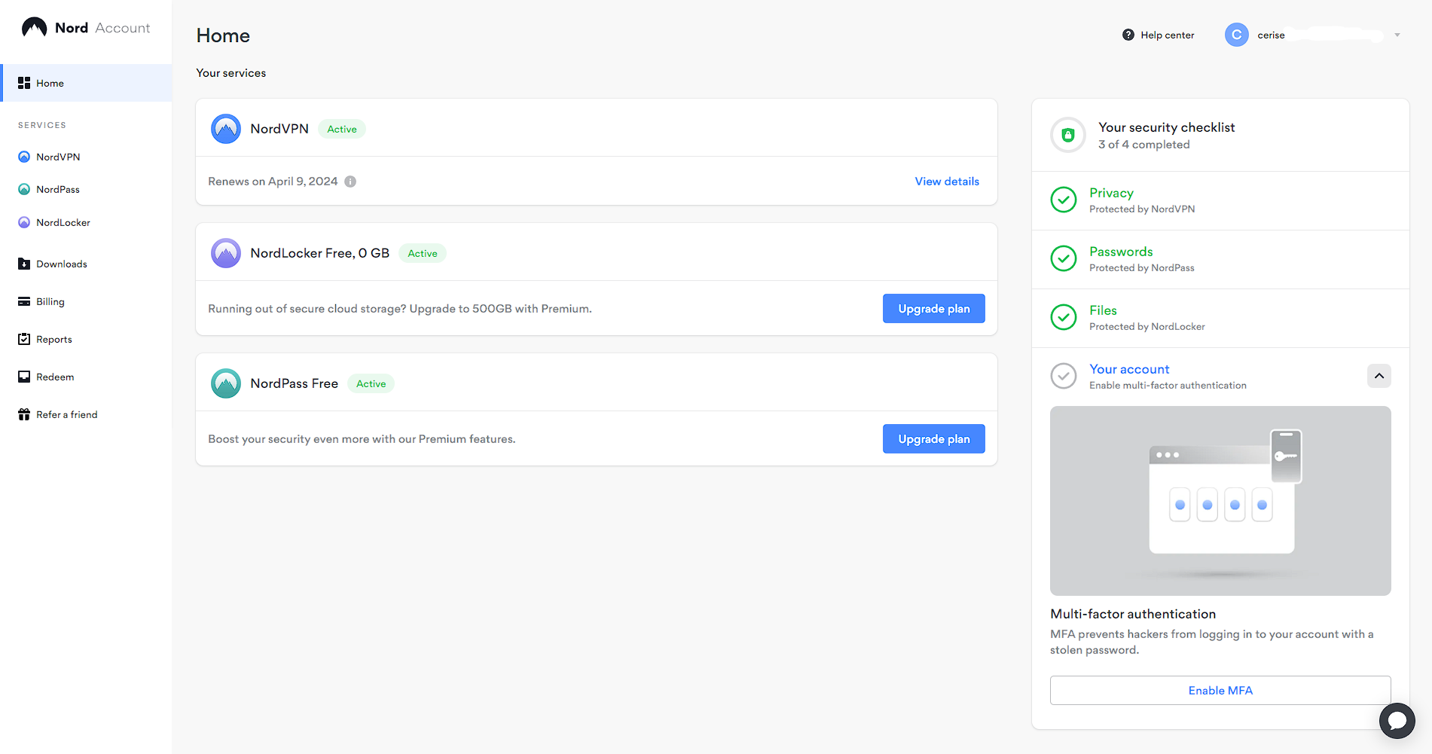This screenshot has height=754, width=1432.
Task: Click the renewal info icon
Action: click(350, 182)
